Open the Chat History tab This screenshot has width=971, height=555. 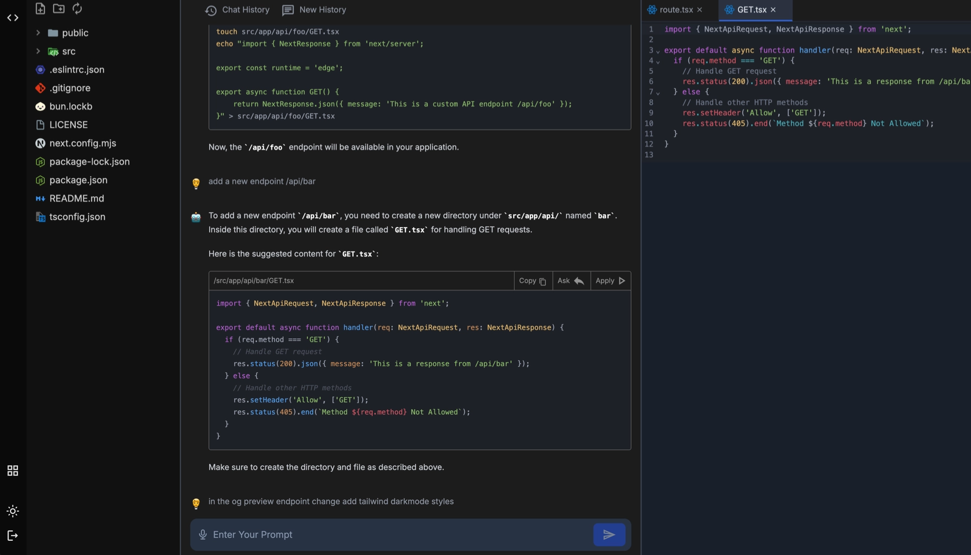[x=237, y=10]
